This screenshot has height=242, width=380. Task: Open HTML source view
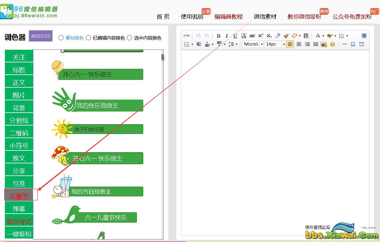click(186, 36)
